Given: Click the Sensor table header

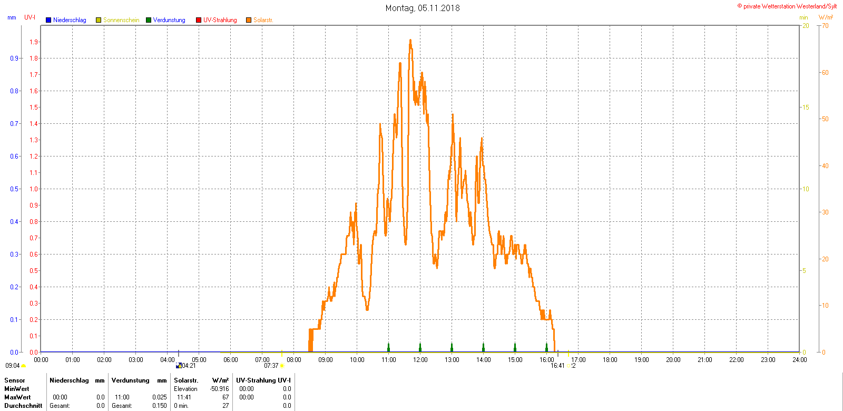Looking at the screenshot, I should 15,380.
